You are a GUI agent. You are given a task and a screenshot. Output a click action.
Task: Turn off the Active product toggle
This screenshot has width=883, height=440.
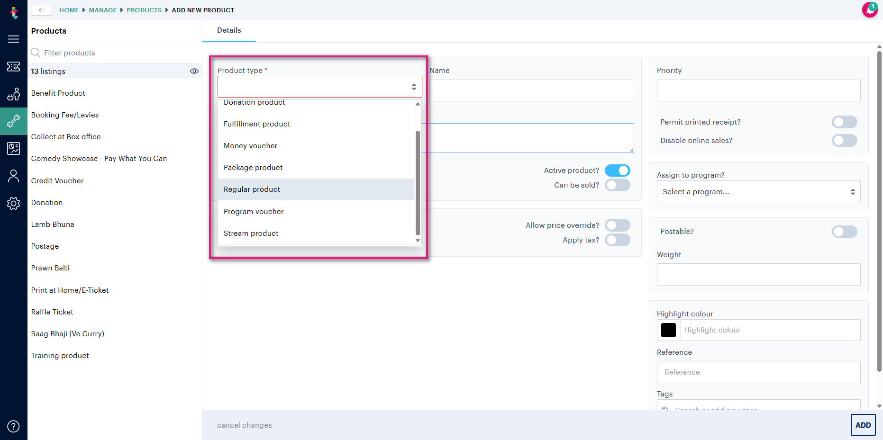(x=617, y=171)
